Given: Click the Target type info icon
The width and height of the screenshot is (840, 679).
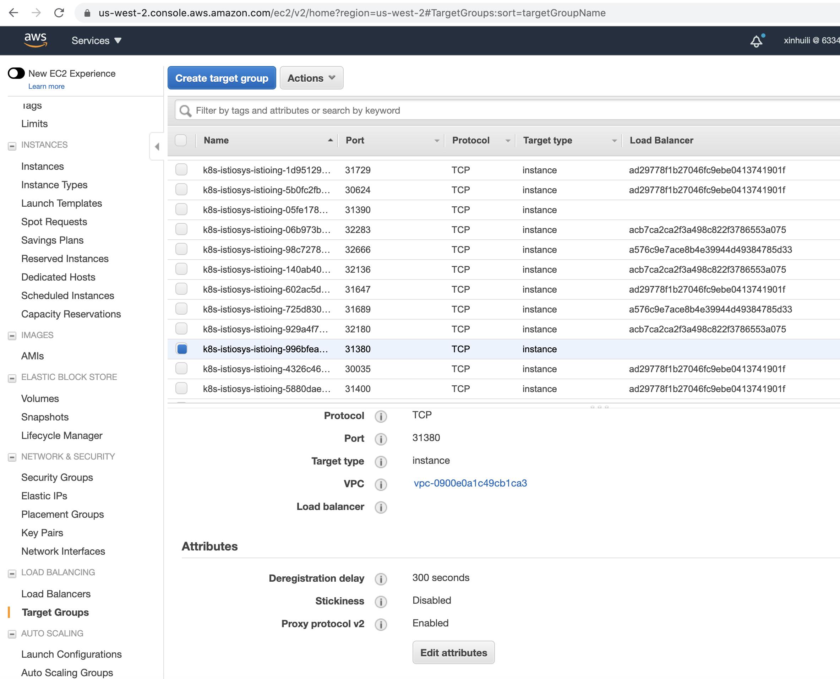Looking at the screenshot, I should (381, 462).
